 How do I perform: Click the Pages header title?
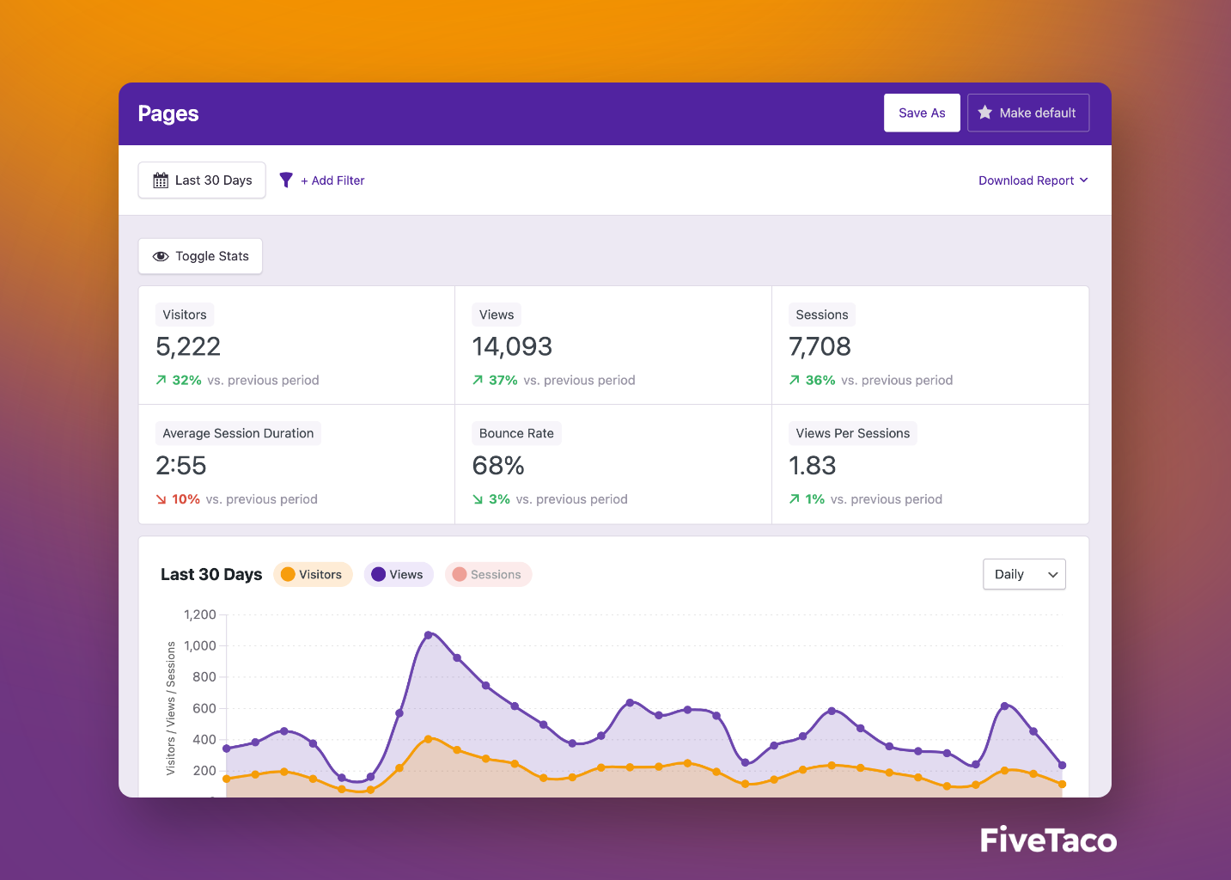pos(168,113)
